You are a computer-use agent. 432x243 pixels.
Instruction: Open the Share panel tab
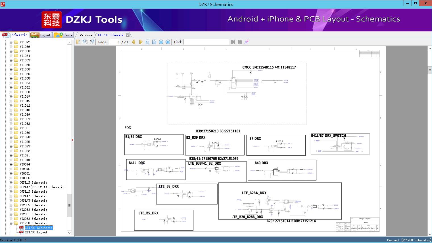click(63, 35)
